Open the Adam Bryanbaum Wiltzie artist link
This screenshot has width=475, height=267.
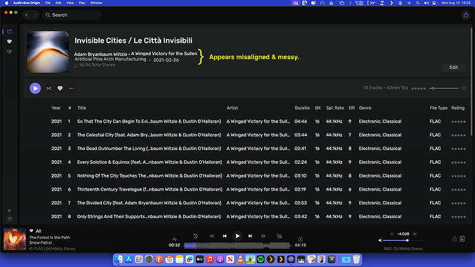101,54
